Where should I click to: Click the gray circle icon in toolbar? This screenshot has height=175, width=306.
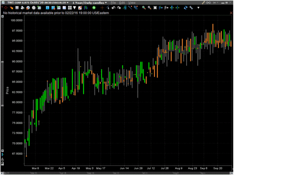33,8
